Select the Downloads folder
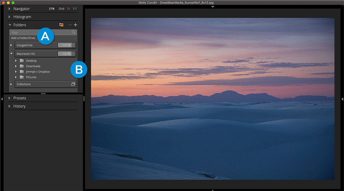Viewport: 344px width, 191px height. [x=33, y=66]
